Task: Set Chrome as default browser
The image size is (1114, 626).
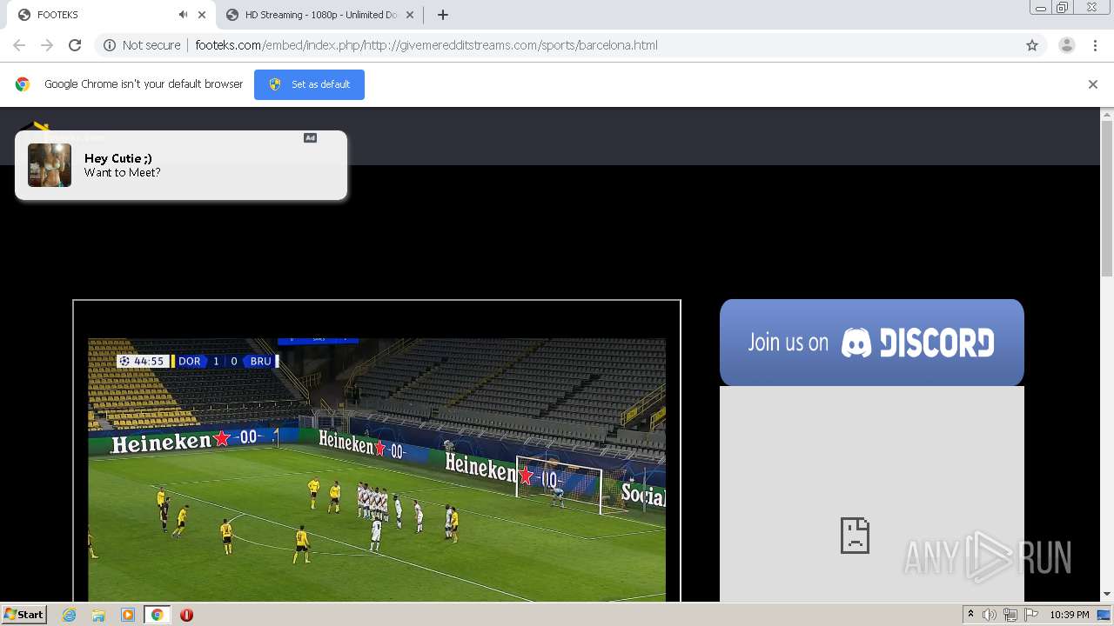Action: point(309,84)
